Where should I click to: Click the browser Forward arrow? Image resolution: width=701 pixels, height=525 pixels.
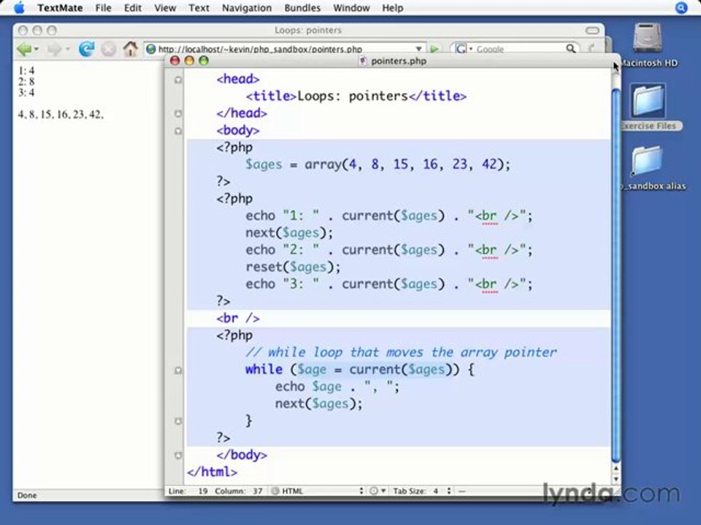(55, 49)
